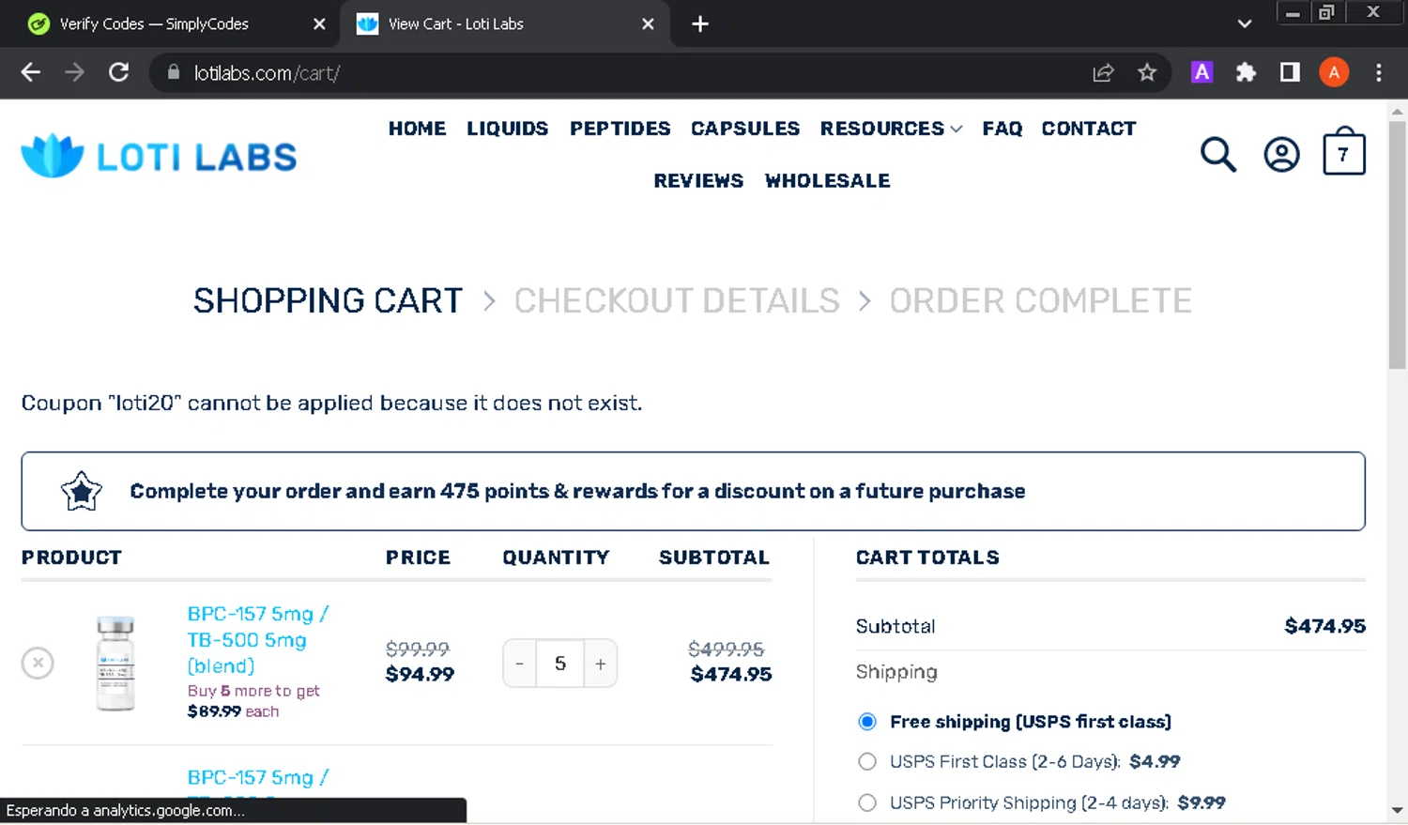Close the View Cart Loti Labs tab
Viewport: 1408px width, 825px height.
pos(648,24)
